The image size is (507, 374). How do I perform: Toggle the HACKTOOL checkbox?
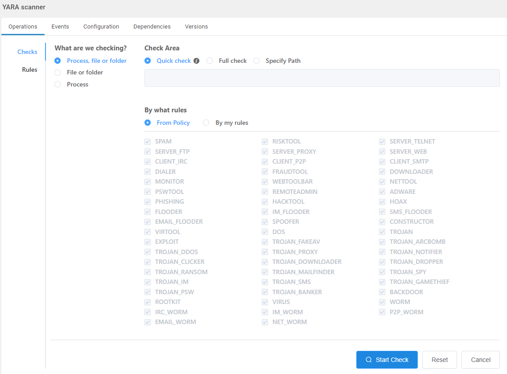click(x=265, y=201)
